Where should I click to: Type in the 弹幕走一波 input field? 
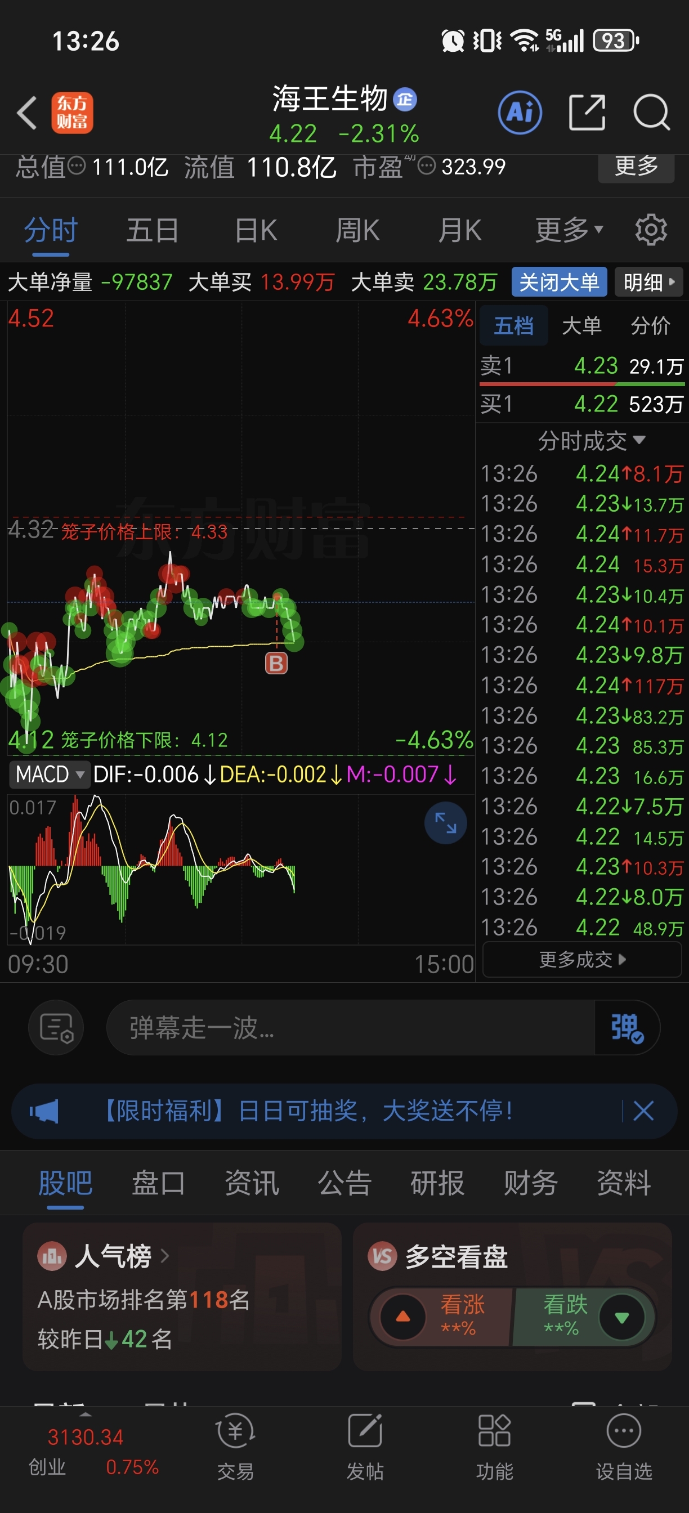pos(351,1027)
